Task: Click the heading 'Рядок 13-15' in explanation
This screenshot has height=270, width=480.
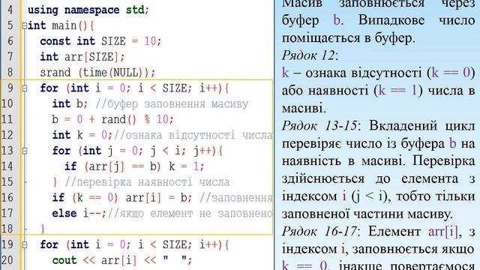Action: click(320, 126)
